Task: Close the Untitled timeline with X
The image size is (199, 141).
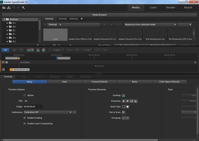Action: (x=195, y=62)
